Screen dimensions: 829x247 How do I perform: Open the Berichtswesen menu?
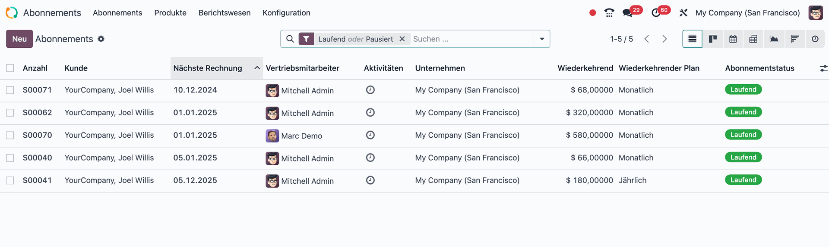[224, 13]
